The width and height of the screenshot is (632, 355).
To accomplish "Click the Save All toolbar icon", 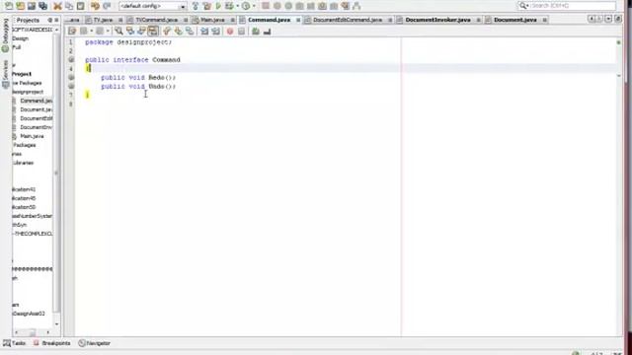I will pyautogui.click(x=42, y=6).
